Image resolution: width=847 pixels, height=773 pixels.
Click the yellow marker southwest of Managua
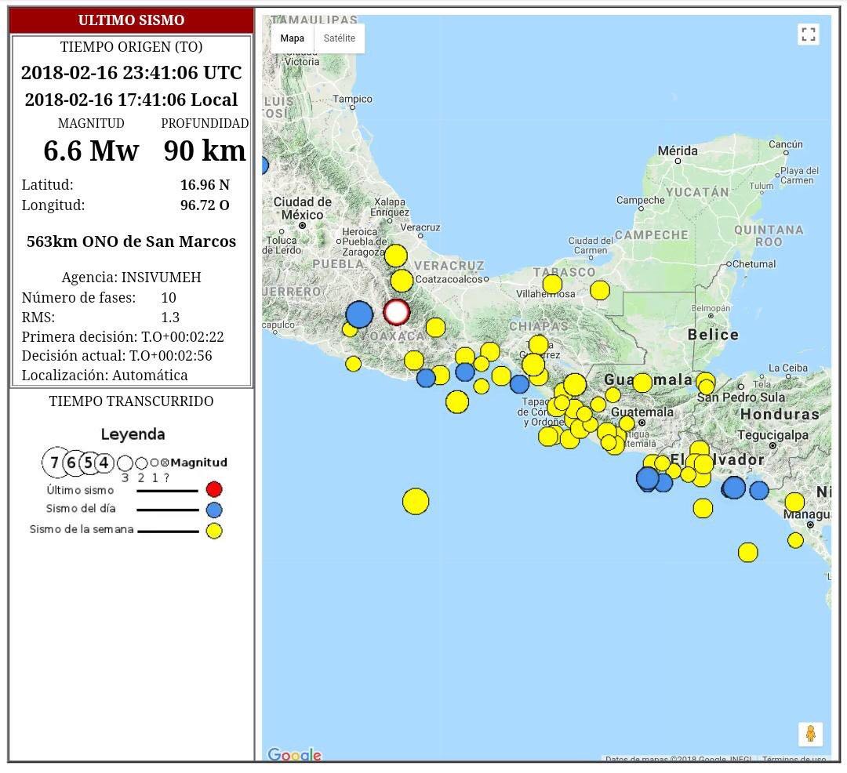(x=795, y=540)
